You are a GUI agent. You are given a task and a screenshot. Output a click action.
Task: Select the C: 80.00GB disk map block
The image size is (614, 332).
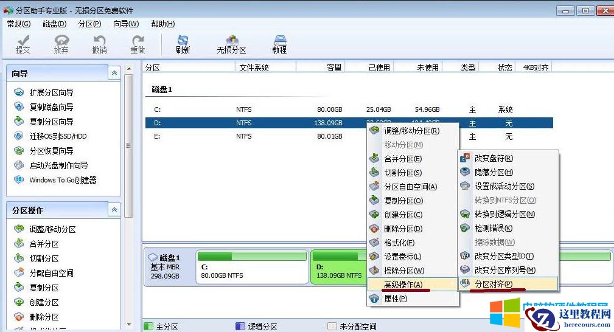click(252, 267)
